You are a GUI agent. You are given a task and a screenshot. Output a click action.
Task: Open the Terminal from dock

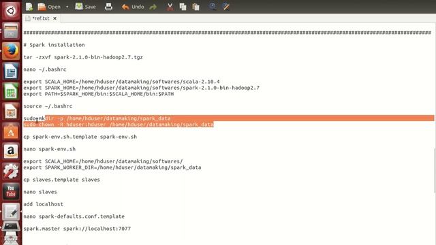pos(11,227)
